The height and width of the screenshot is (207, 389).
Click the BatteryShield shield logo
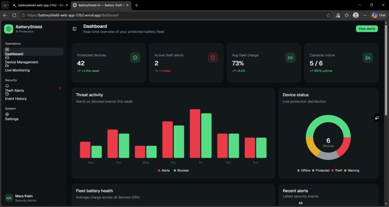click(9, 29)
